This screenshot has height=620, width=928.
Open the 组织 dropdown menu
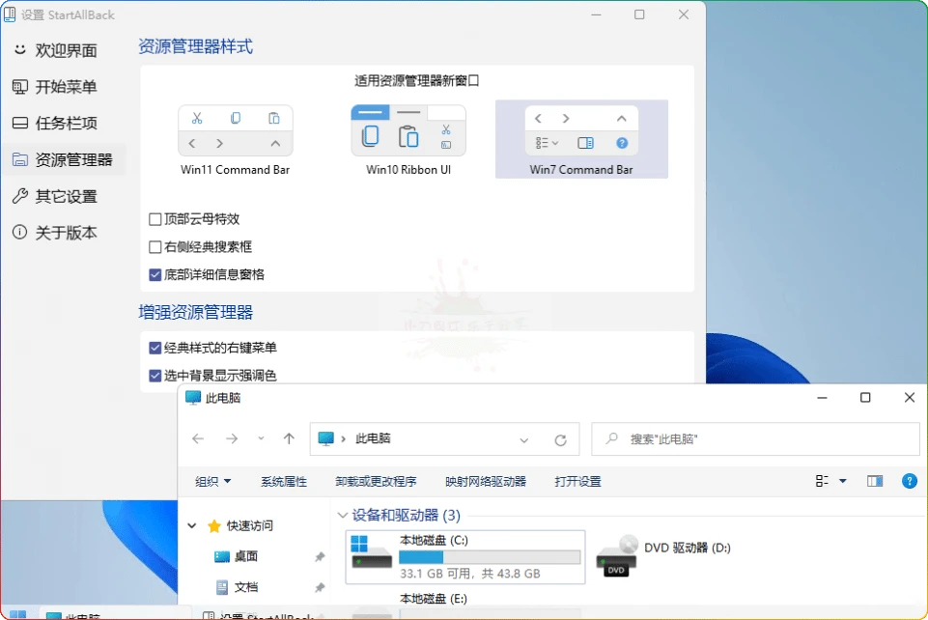click(x=212, y=480)
